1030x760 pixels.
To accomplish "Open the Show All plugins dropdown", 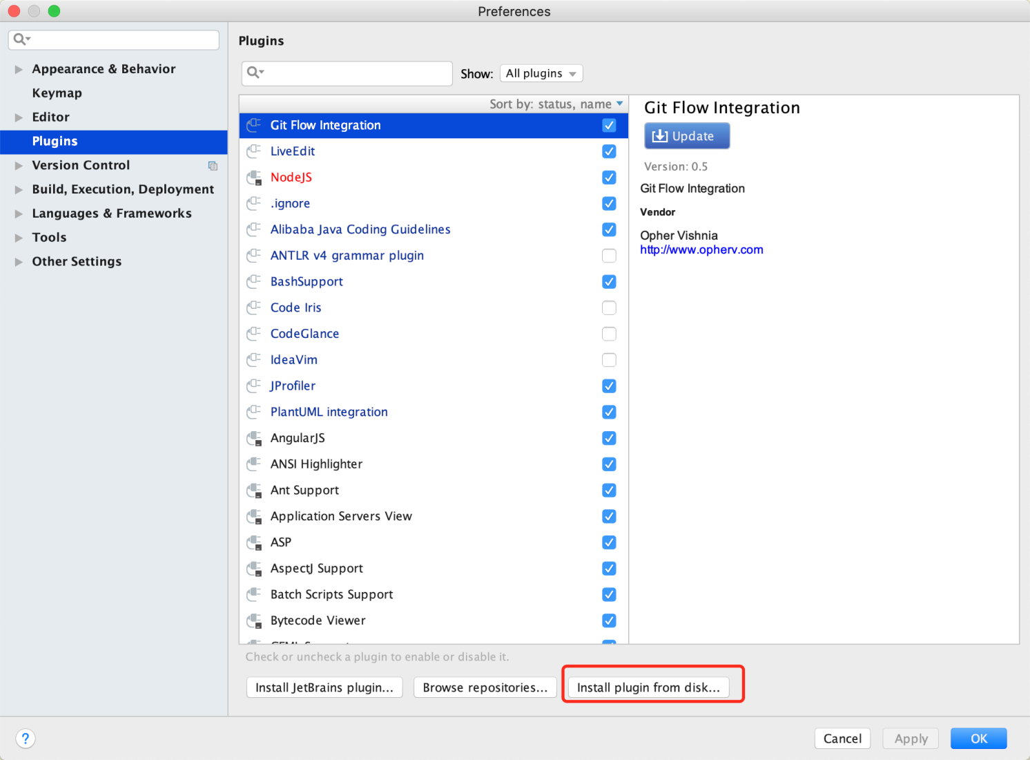I will pyautogui.click(x=541, y=73).
